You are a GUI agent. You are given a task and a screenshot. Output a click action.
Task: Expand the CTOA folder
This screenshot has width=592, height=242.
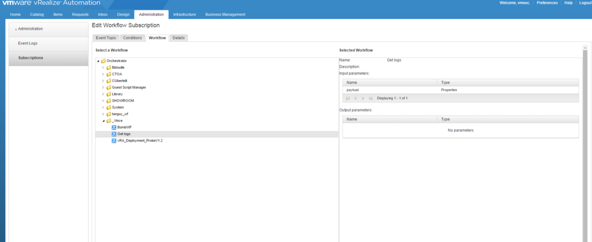(x=103, y=74)
